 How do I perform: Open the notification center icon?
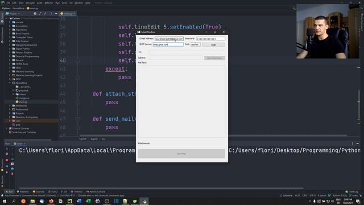click(x=358, y=201)
